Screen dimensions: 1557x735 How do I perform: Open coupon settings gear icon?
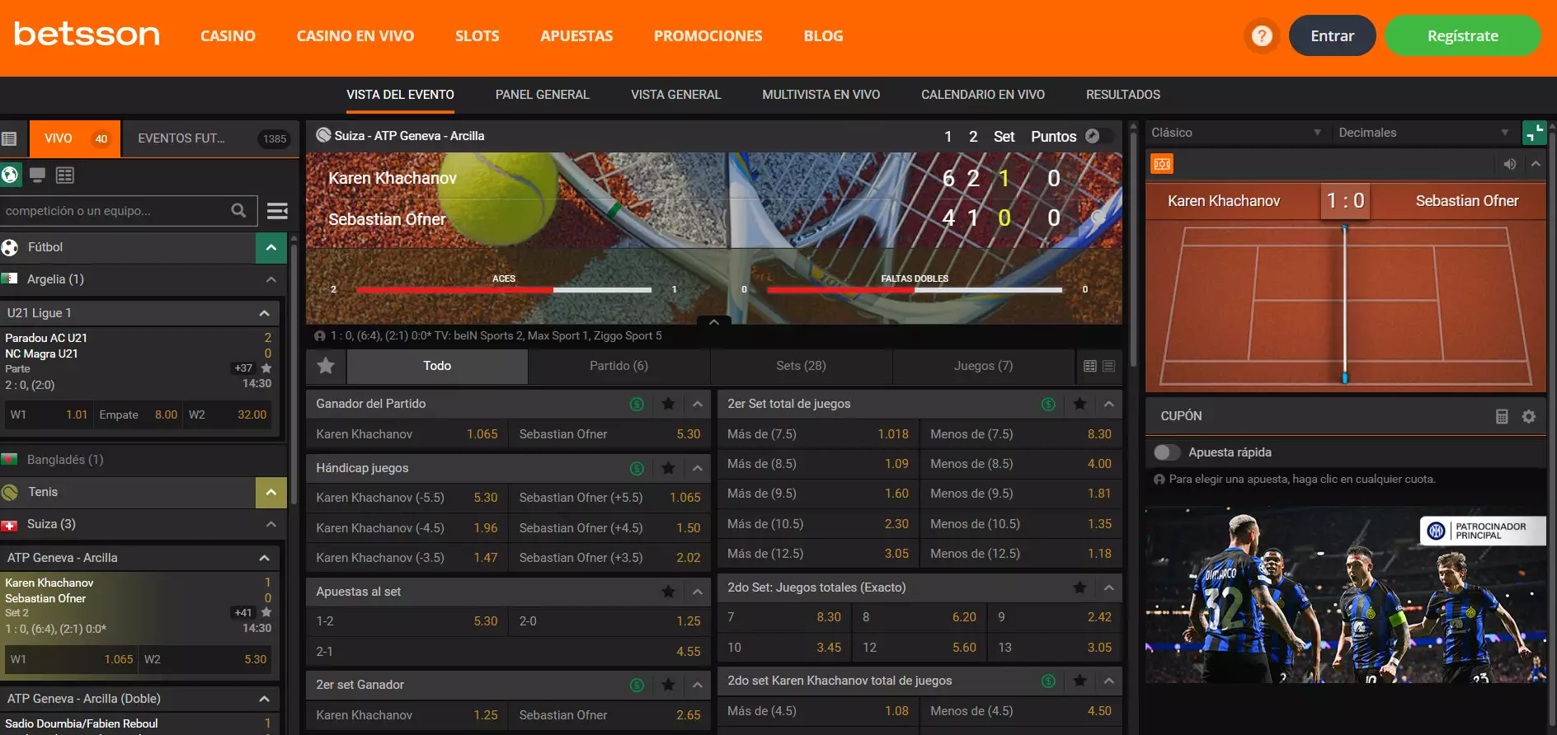pyautogui.click(x=1529, y=416)
